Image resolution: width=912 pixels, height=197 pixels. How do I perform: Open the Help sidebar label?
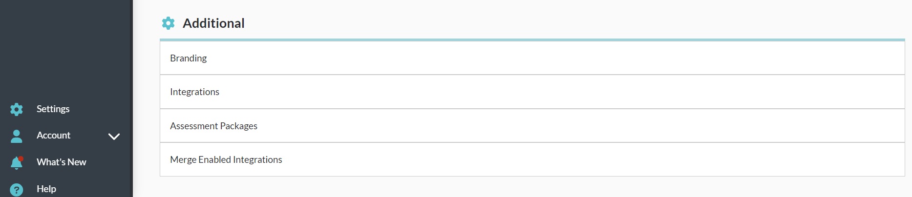(x=46, y=189)
